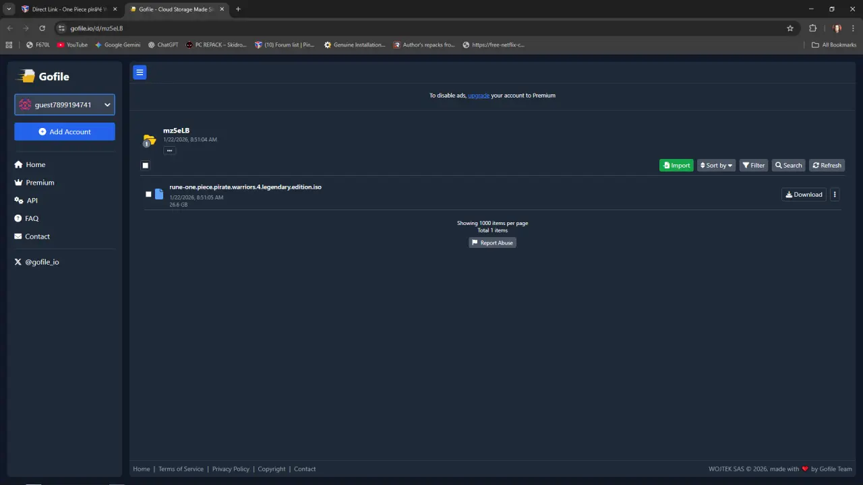Image resolution: width=863 pixels, height=485 pixels.
Task: Open the Privacy Policy footer link
Action: click(231, 469)
